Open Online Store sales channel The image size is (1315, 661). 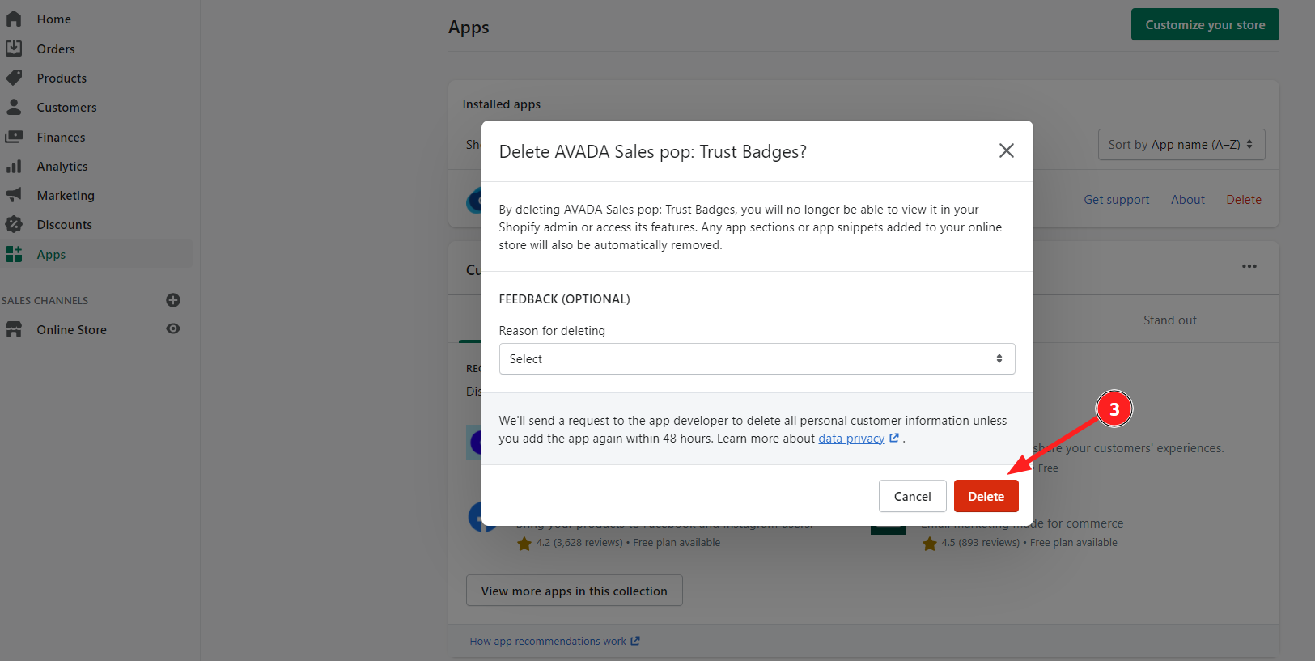(x=71, y=329)
